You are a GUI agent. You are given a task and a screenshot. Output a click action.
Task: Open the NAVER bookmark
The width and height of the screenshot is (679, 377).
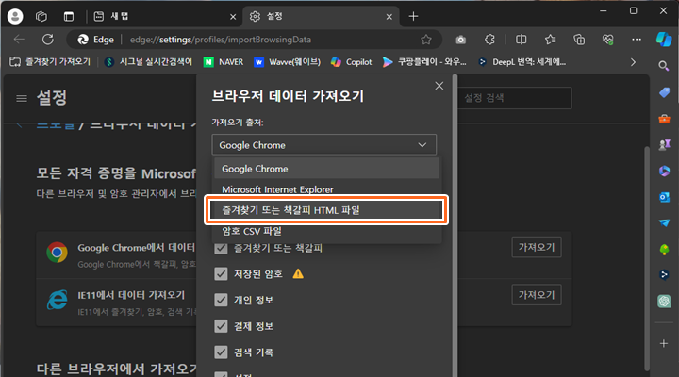(x=224, y=62)
